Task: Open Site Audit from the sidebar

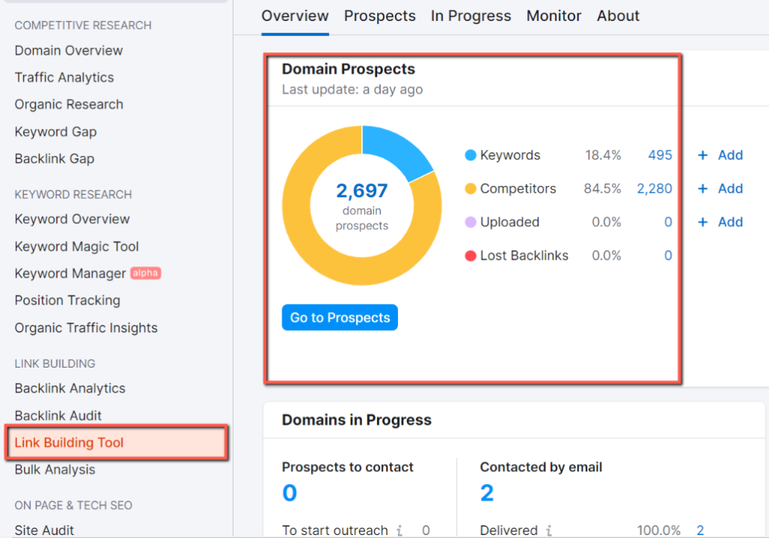Action: [x=44, y=530]
